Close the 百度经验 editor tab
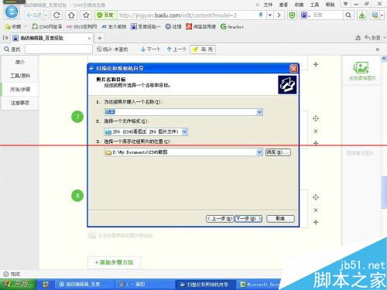This screenshot has height=290, width=387. click(x=89, y=39)
